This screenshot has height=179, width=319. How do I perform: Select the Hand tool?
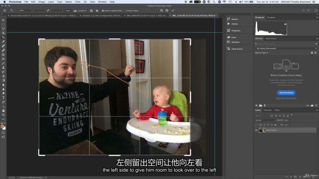3,111
